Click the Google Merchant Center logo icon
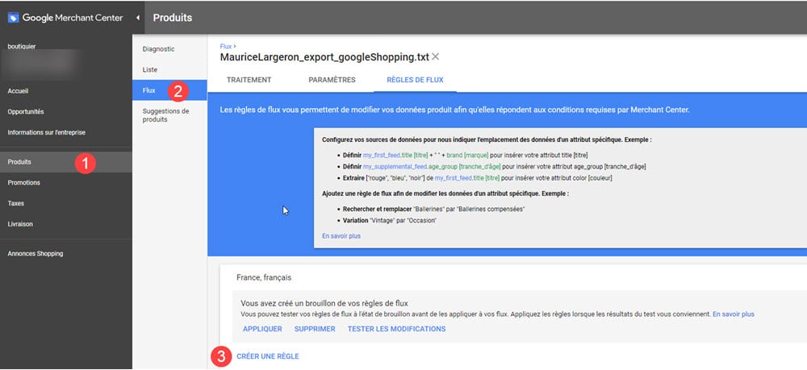This screenshot has width=807, height=370. coord(13,17)
